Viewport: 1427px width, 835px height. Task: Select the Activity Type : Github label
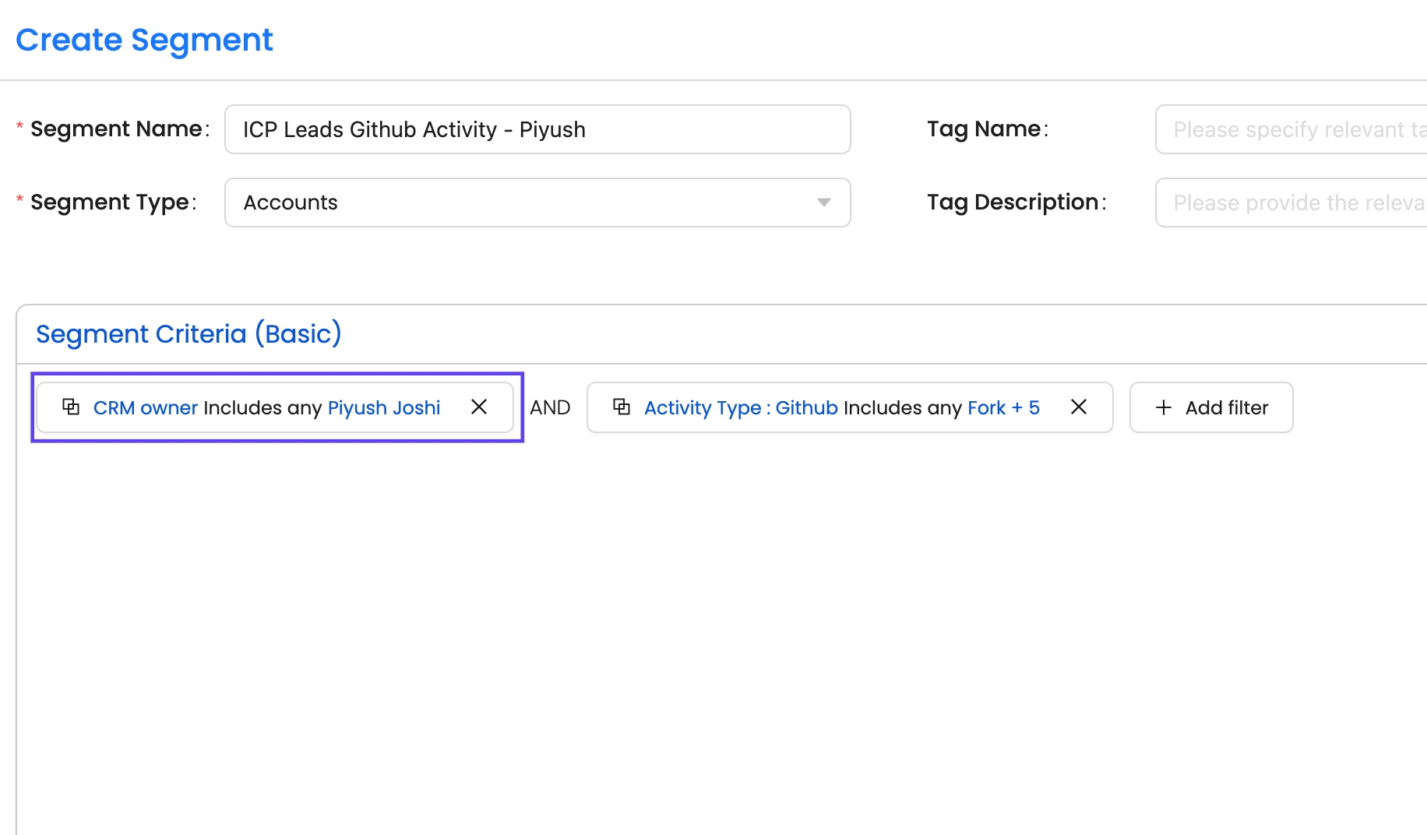click(x=741, y=407)
